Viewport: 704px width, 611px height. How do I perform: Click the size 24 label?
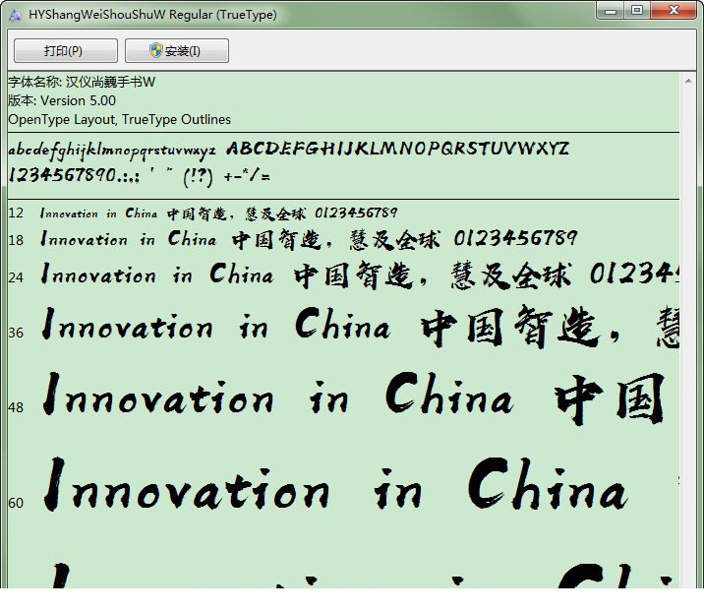point(16,277)
